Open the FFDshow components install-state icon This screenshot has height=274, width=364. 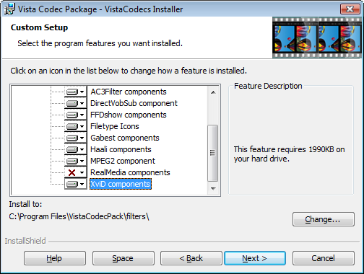pos(76,115)
